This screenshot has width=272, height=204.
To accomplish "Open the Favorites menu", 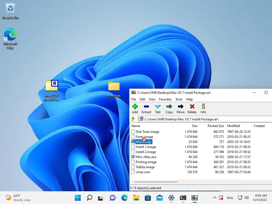I will [165, 99].
